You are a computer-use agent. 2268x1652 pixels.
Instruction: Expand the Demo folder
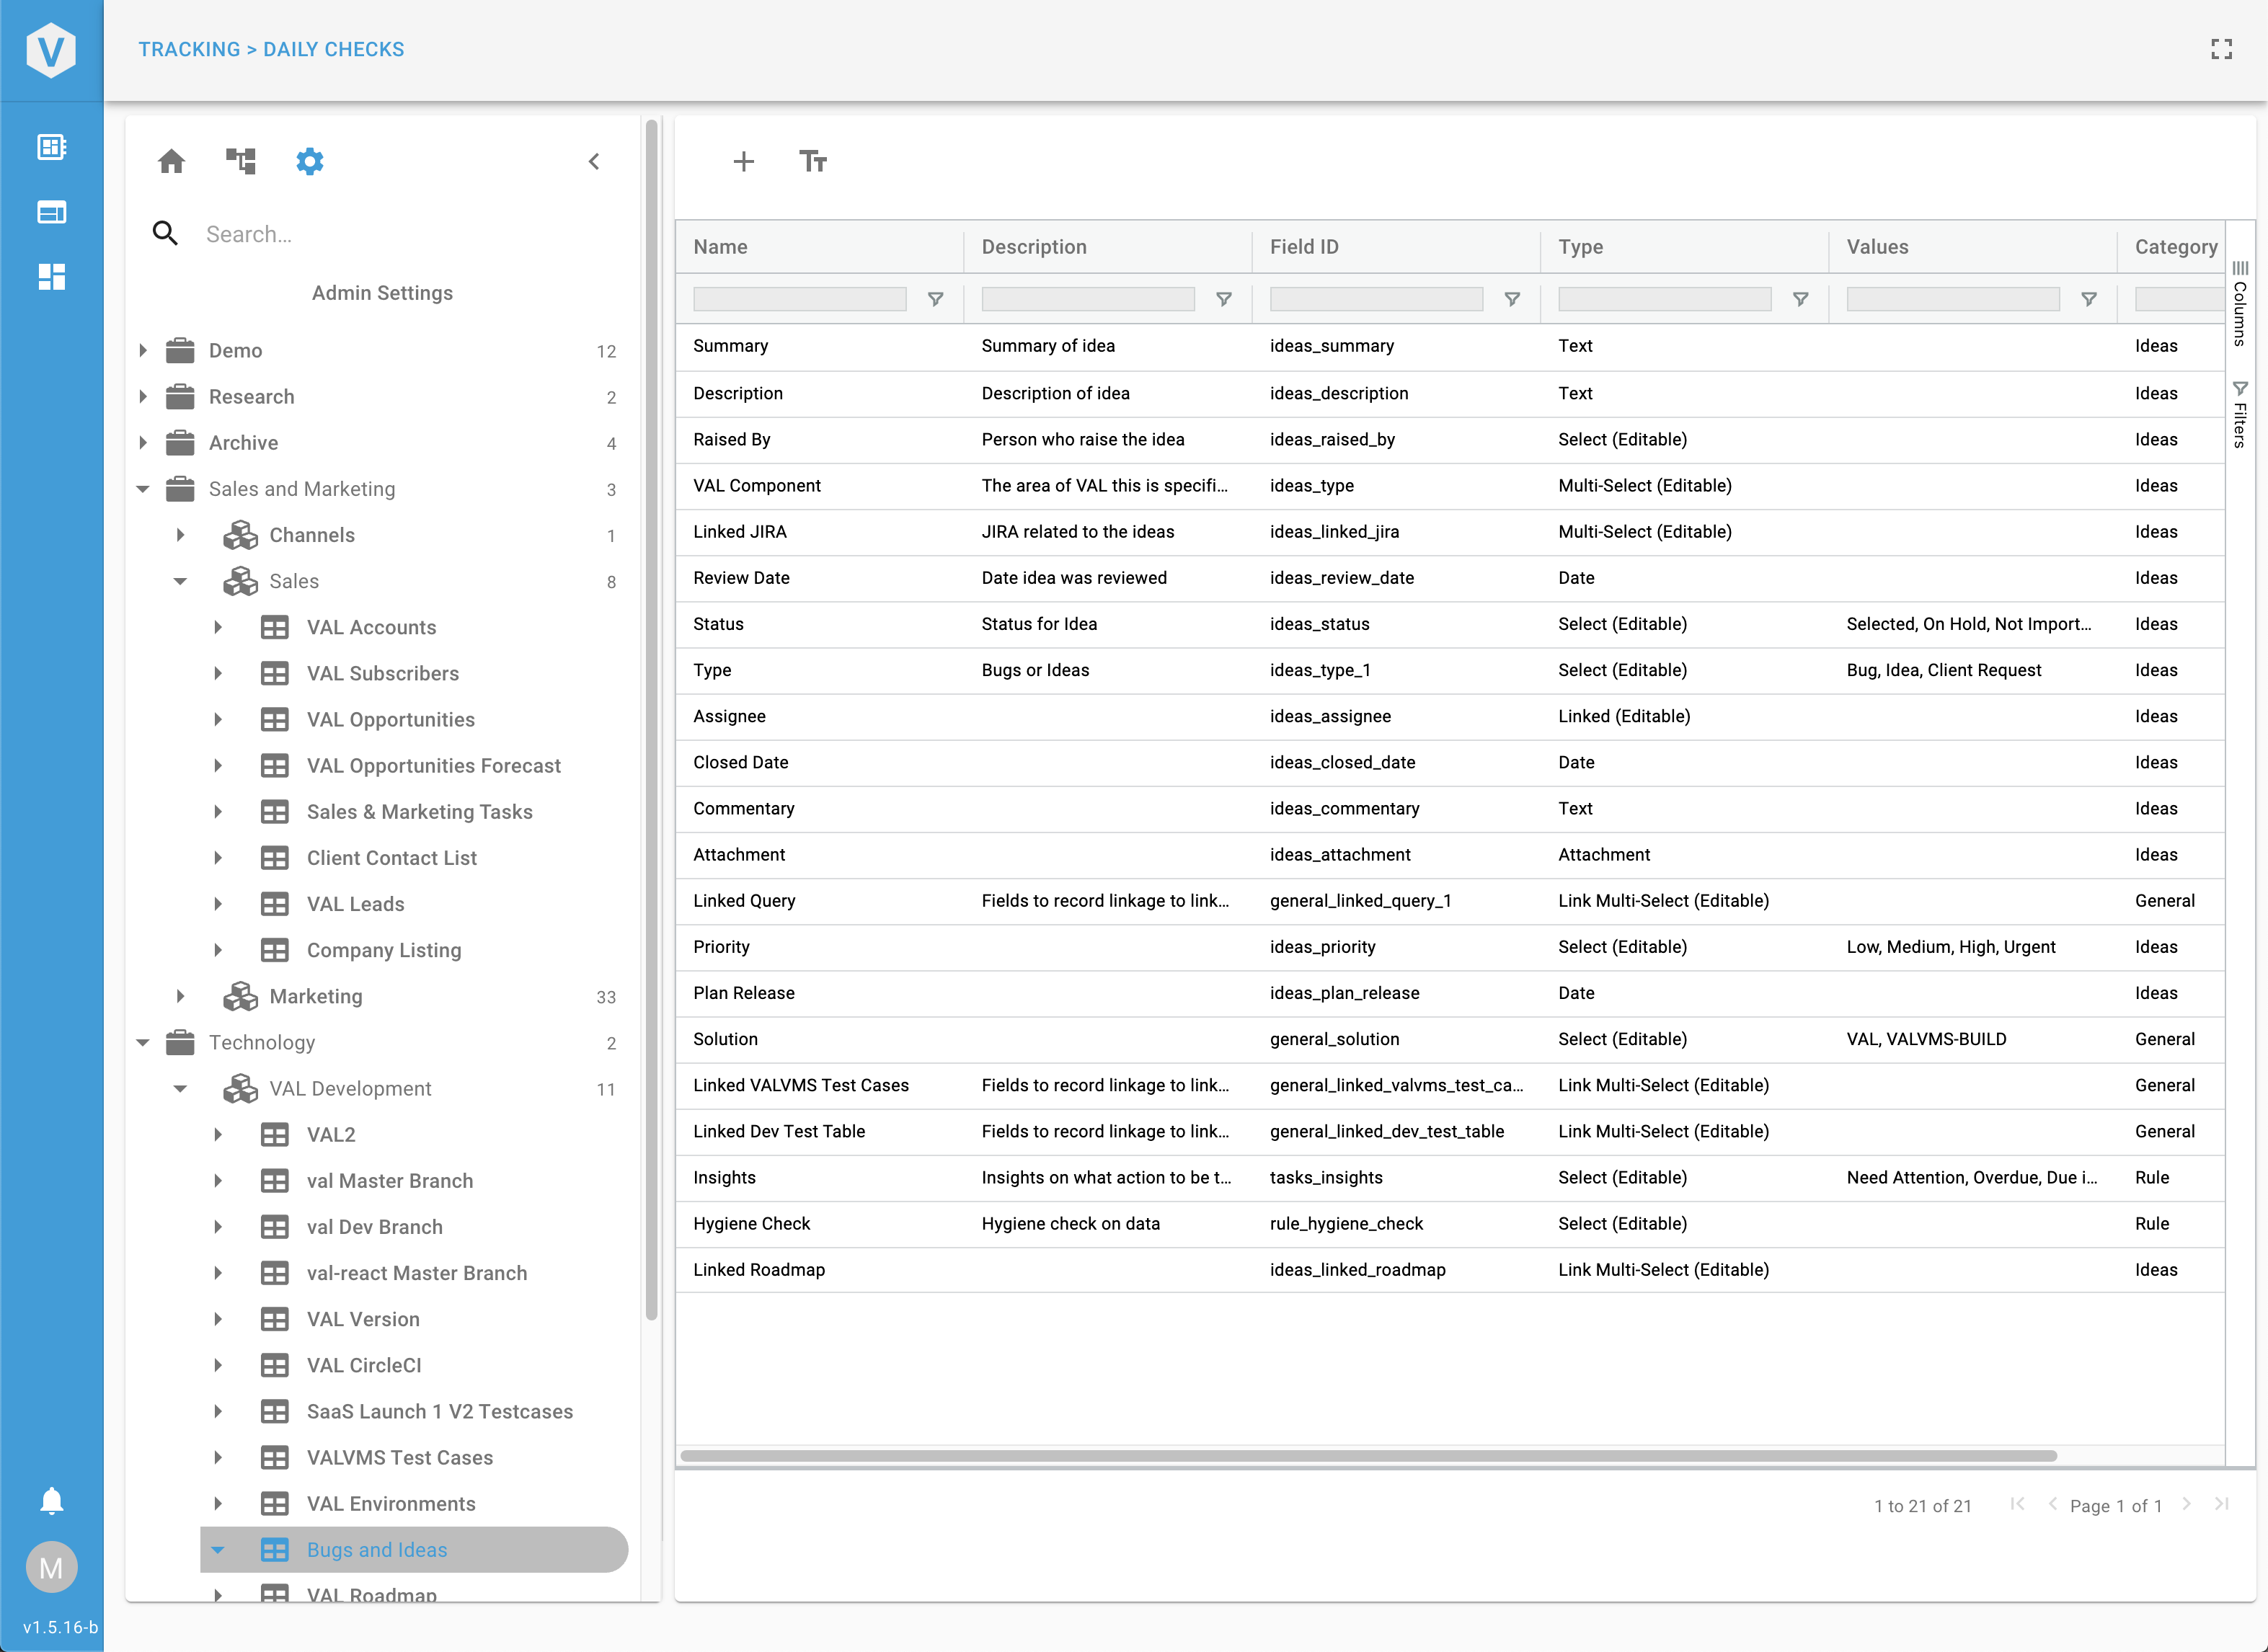pyautogui.click(x=143, y=350)
